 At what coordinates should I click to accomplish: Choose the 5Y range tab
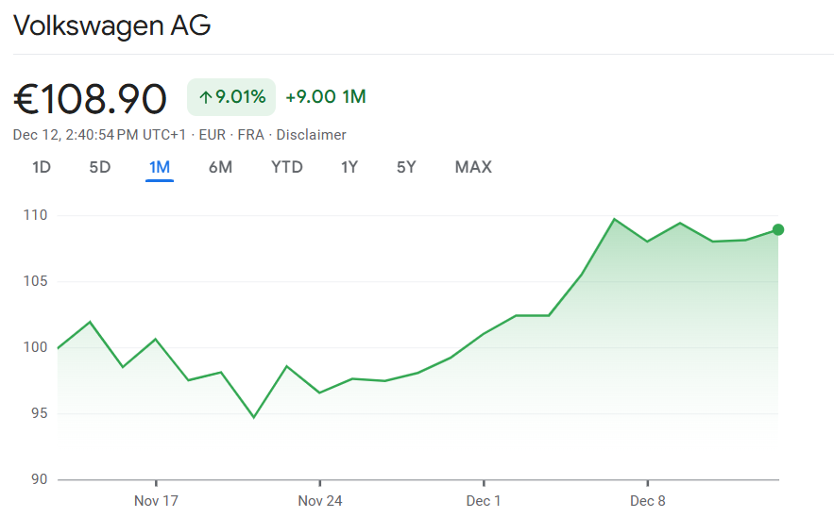coord(406,168)
